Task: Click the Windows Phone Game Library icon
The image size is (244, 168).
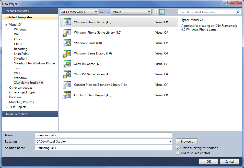Action: pos(67,33)
